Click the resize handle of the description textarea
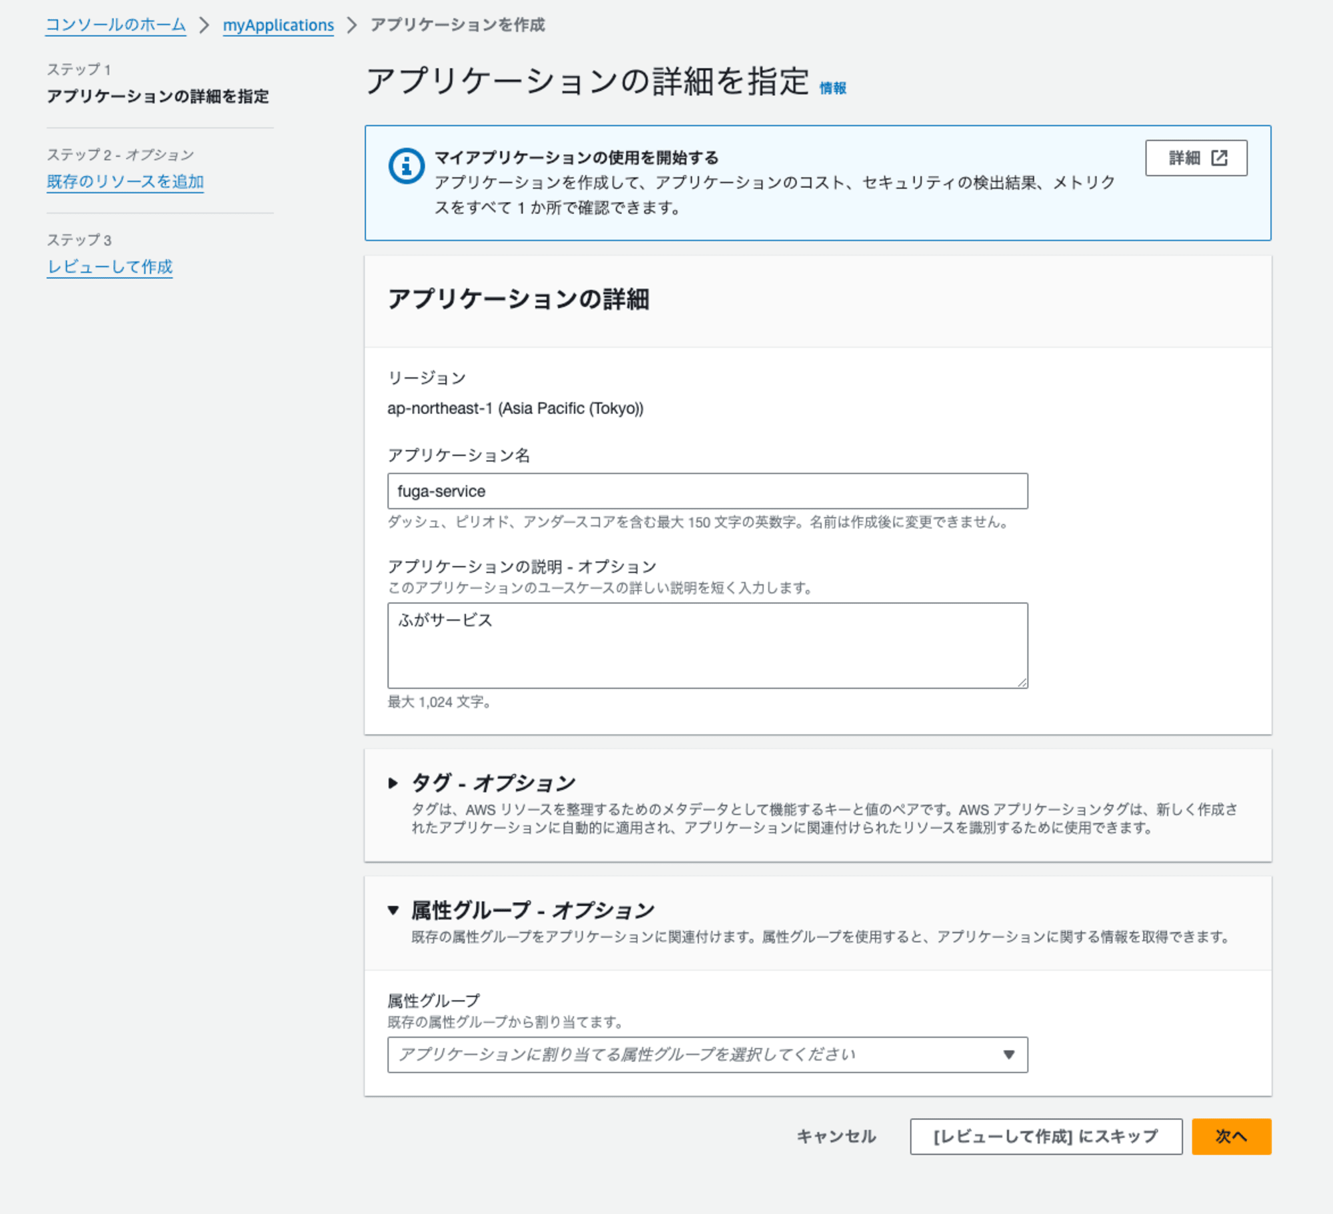1333x1214 pixels. point(1022,682)
